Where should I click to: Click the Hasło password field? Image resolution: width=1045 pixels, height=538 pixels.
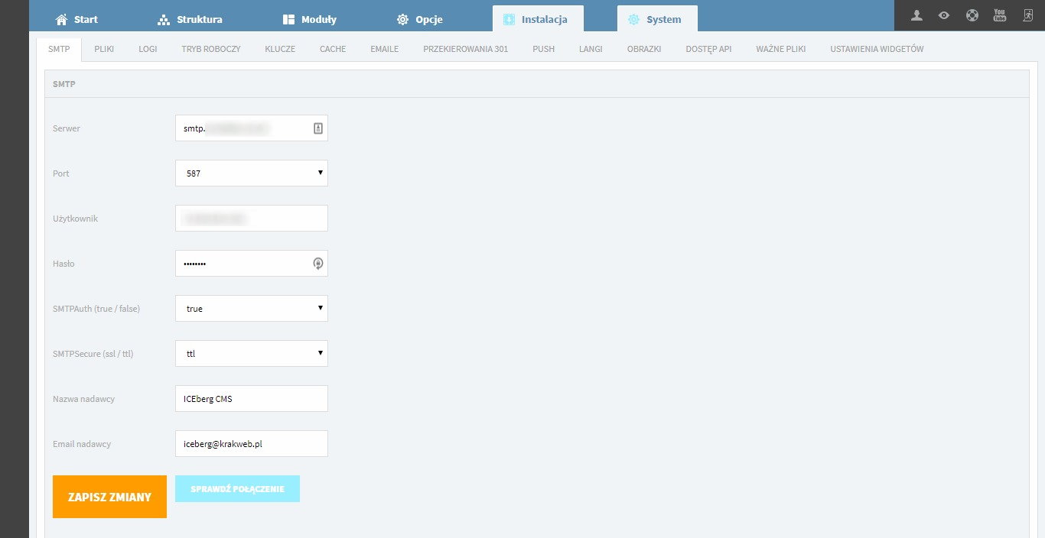click(252, 264)
